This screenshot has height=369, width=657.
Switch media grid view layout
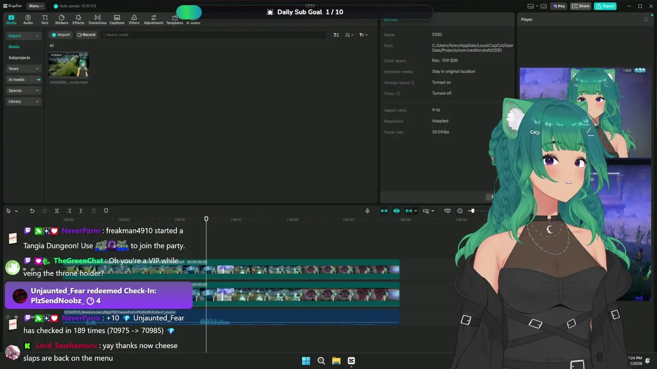[x=336, y=35]
